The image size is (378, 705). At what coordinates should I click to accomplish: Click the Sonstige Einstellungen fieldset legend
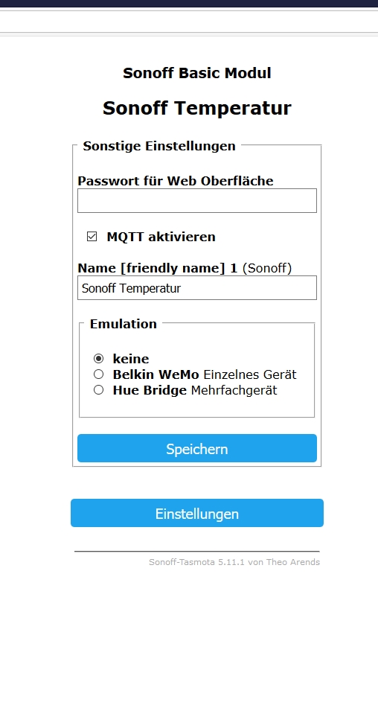pyautogui.click(x=159, y=146)
